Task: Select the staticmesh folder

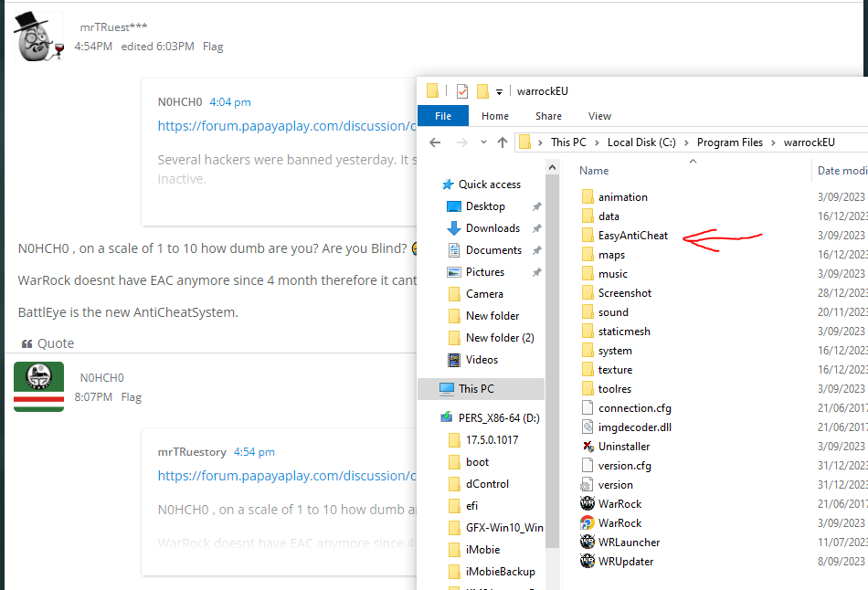Action: [616, 332]
